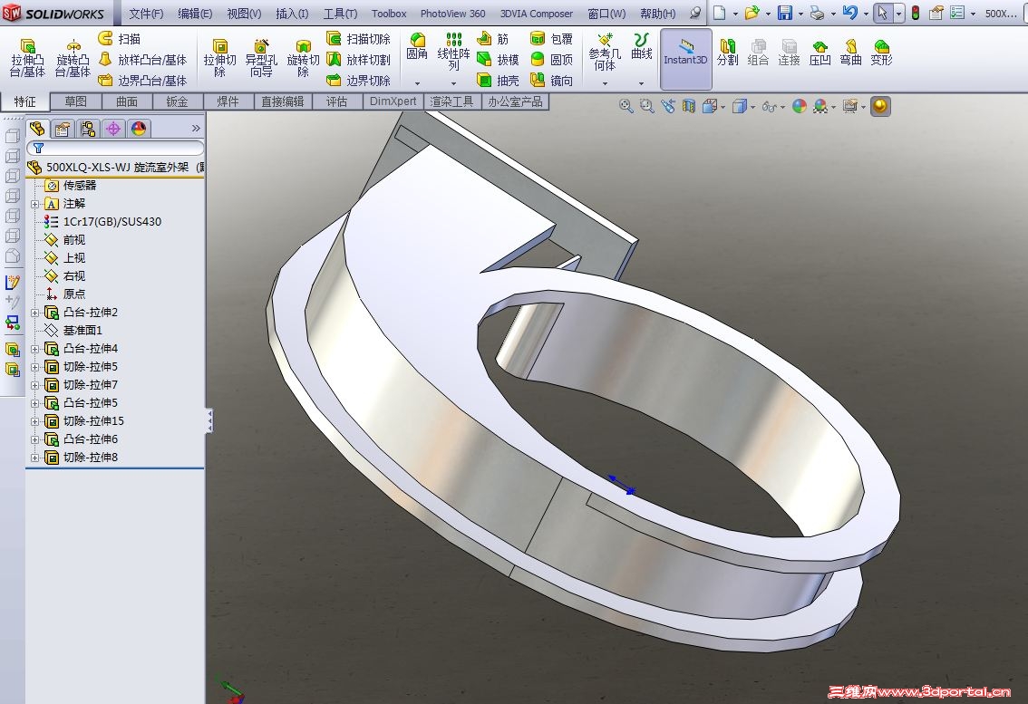Switch to the 渲染工具 render tools tab
The image size is (1028, 704).
(x=451, y=101)
